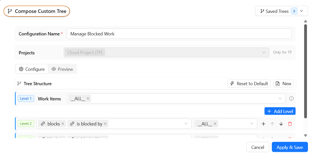Expand Level 2 link types dropdown
The width and height of the screenshot is (313, 156).
point(186,124)
